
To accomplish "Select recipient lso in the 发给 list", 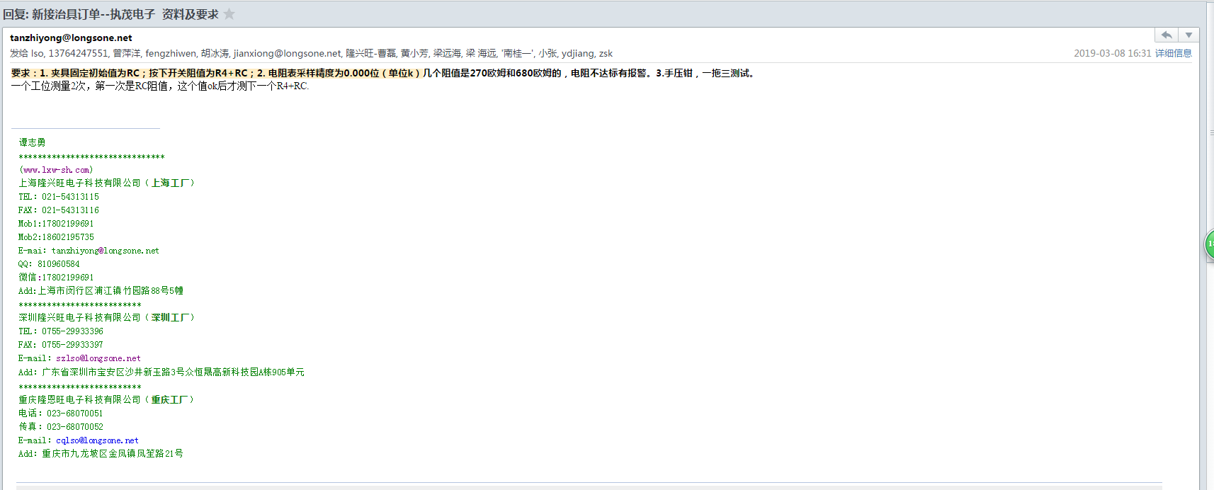I will [x=38, y=53].
